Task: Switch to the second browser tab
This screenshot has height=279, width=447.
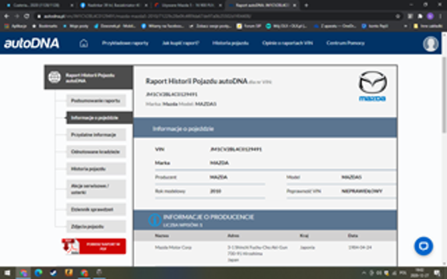Action: (x=114, y=5)
